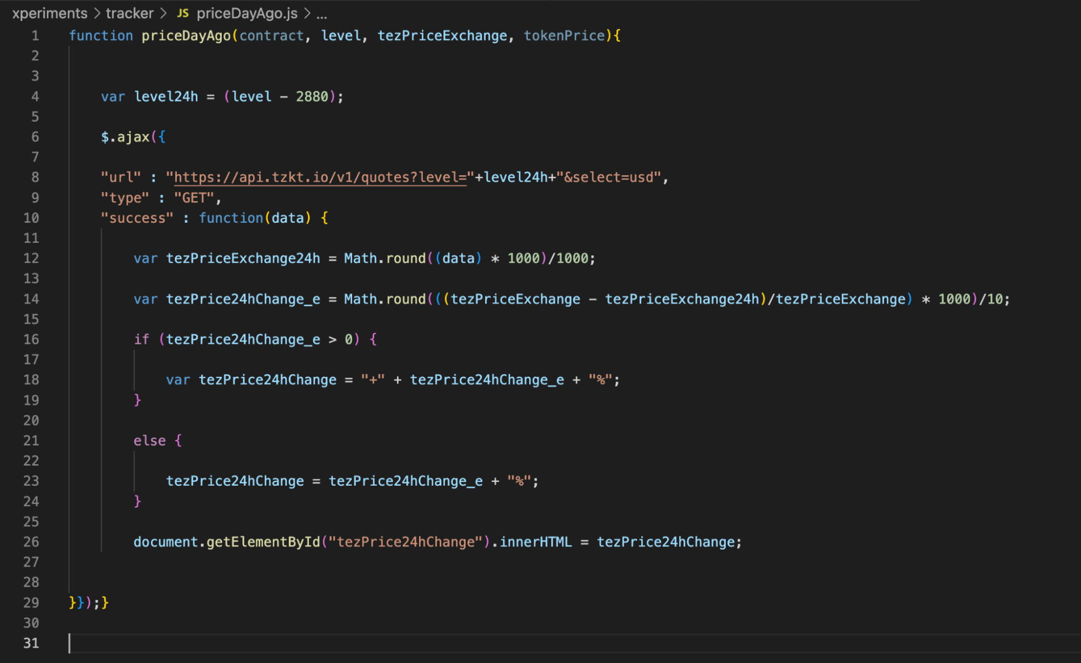Click the number 2880 on line 4
Image resolution: width=1081 pixels, height=663 pixels.
pyautogui.click(x=312, y=97)
